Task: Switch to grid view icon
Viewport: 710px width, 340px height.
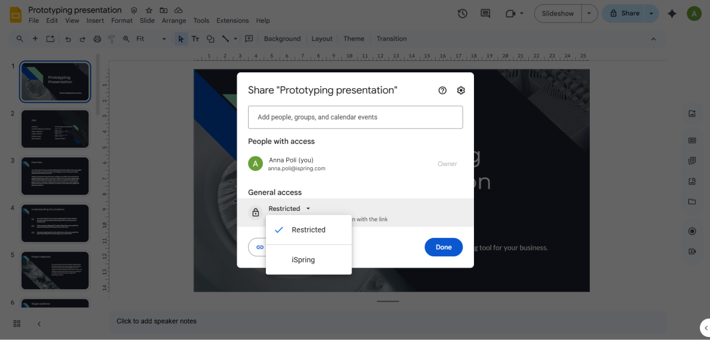Action: pyautogui.click(x=17, y=323)
